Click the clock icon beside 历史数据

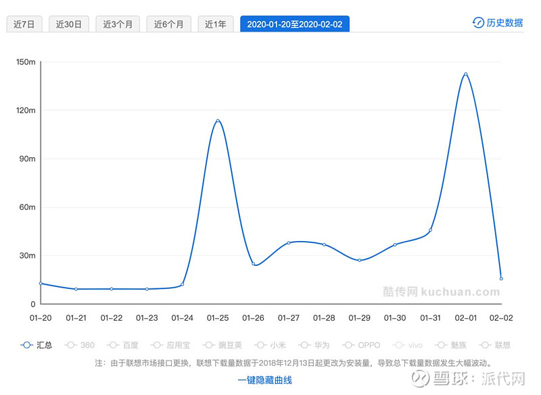point(478,23)
